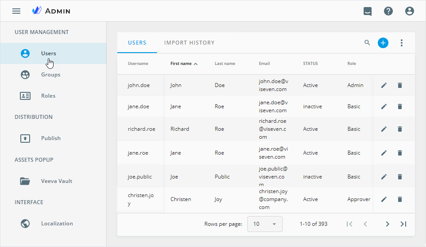Add a new user with plus button

[x=383, y=43]
